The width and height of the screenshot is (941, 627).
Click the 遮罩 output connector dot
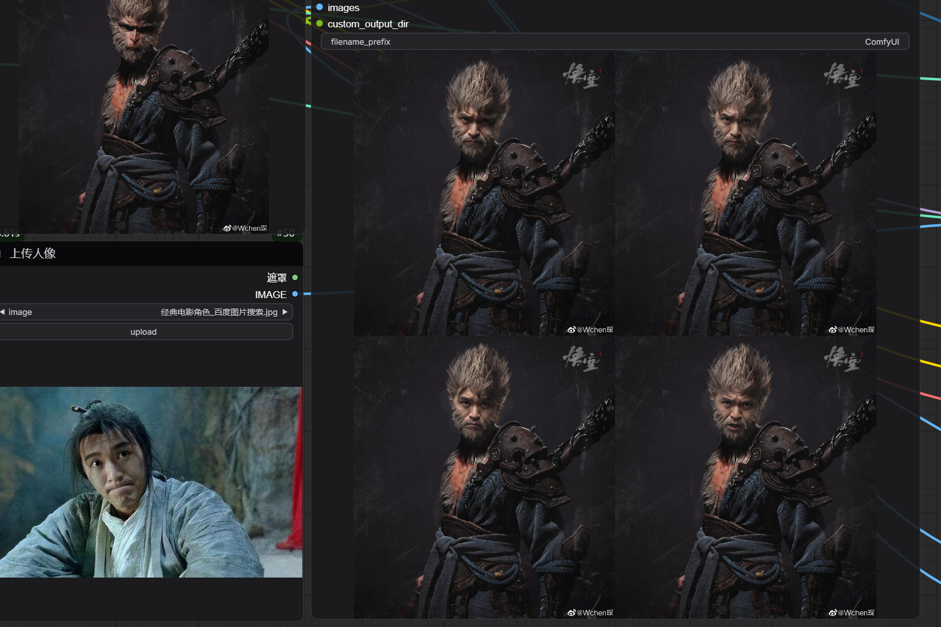[295, 278]
